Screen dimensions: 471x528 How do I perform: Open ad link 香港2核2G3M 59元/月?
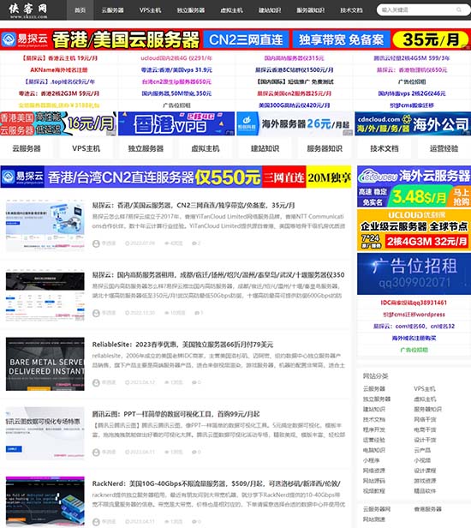click(x=59, y=93)
